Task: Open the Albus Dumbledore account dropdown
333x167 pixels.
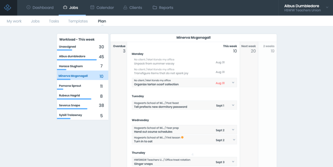Action: click(327, 8)
